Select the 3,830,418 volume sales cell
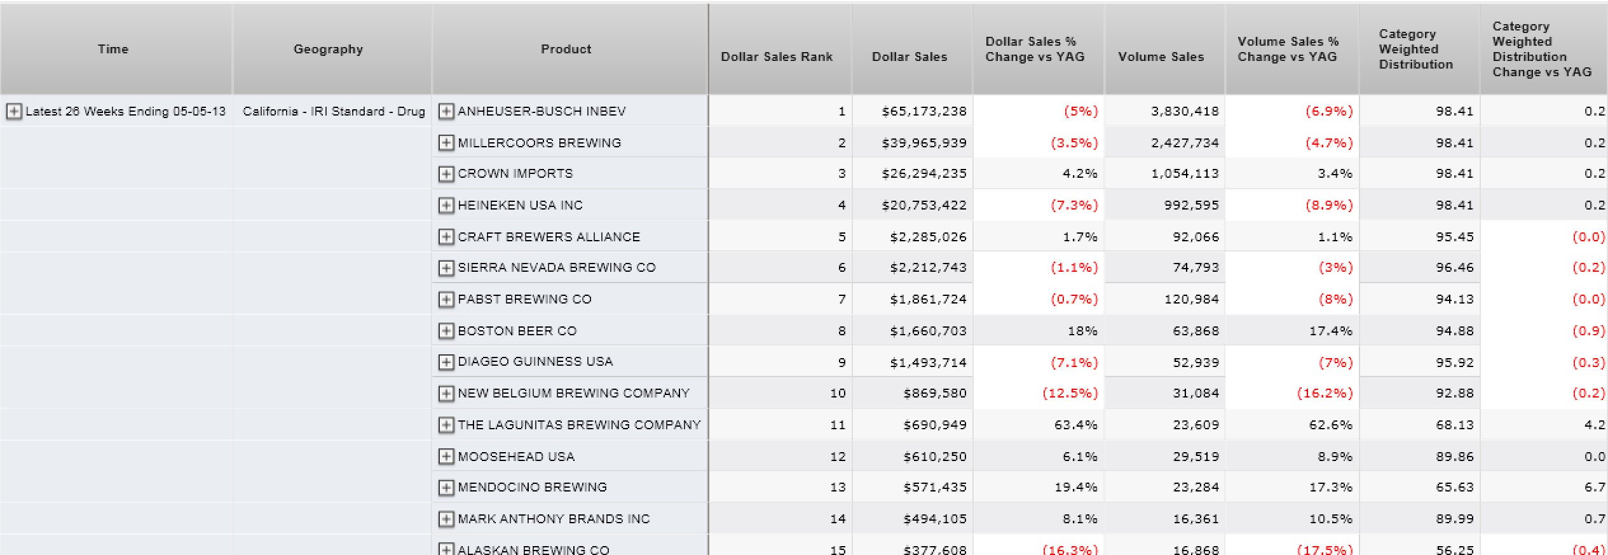This screenshot has height=555, width=1608. (x=1165, y=111)
